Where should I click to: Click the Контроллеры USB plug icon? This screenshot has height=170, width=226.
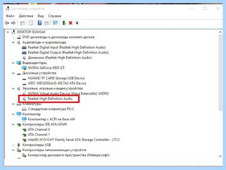(x=18, y=145)
